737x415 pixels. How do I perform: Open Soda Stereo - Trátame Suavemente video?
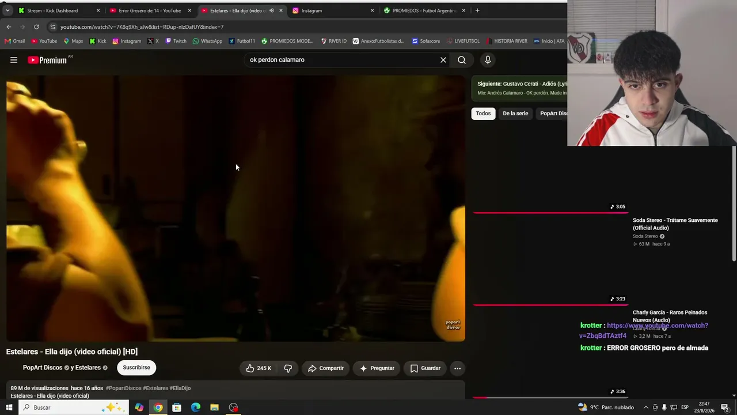coord(675,224)
